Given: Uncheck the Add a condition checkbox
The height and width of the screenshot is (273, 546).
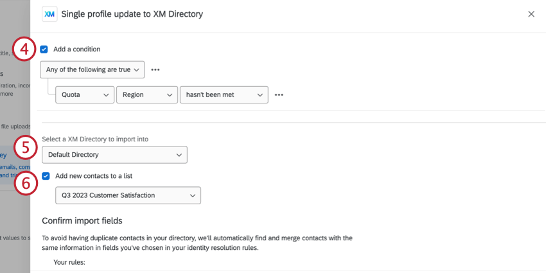Looking at the screenshot, I should (x=44, y=49).
